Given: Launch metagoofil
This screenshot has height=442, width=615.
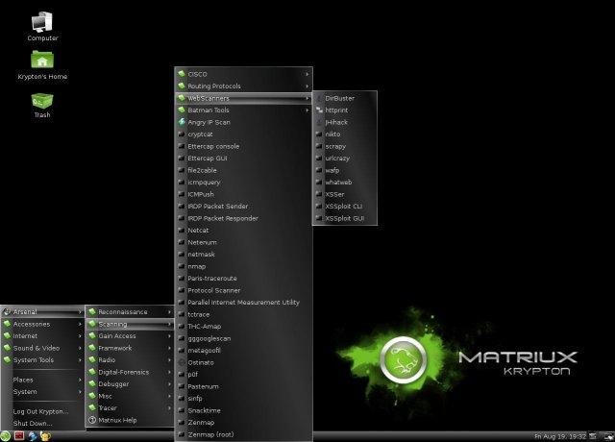Looking at the screenshot, I should point(243,350).
